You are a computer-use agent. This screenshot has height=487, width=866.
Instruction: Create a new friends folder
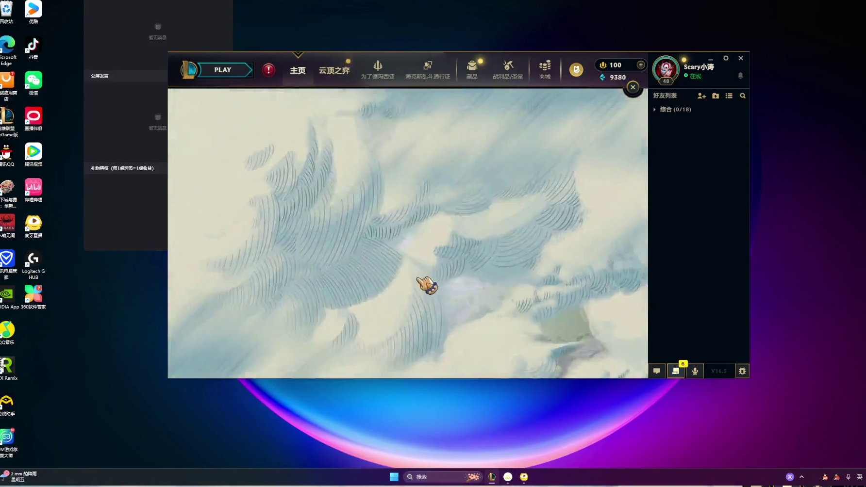coord(716,96)
